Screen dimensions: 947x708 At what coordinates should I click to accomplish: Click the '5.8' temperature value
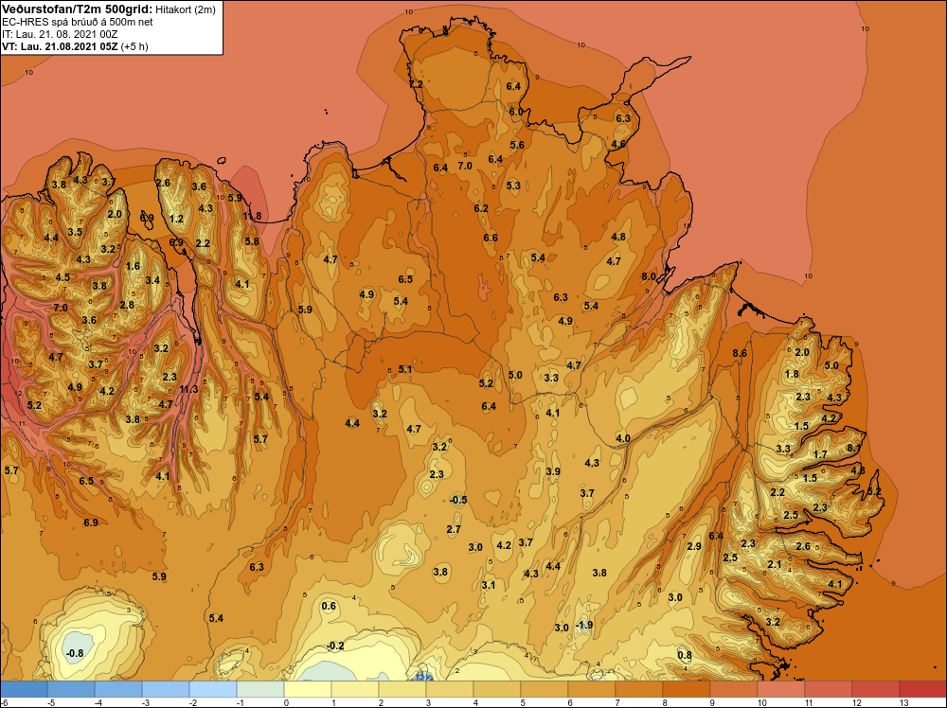point(252,241)
